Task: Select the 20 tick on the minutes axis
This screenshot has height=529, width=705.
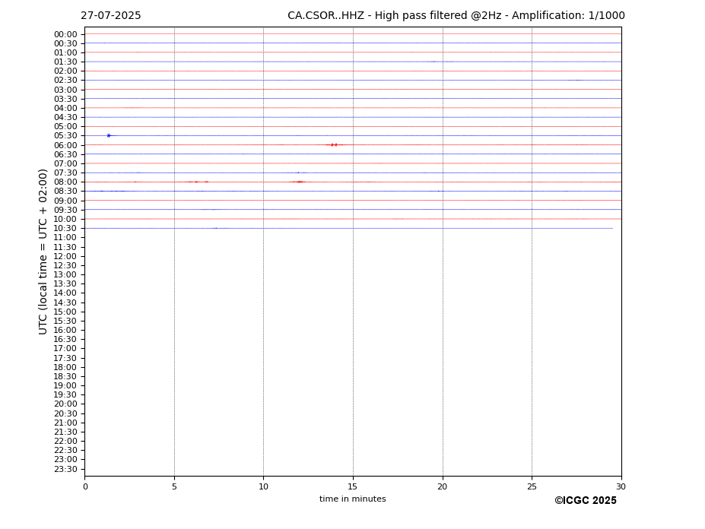Action: (x=443, y=486)
